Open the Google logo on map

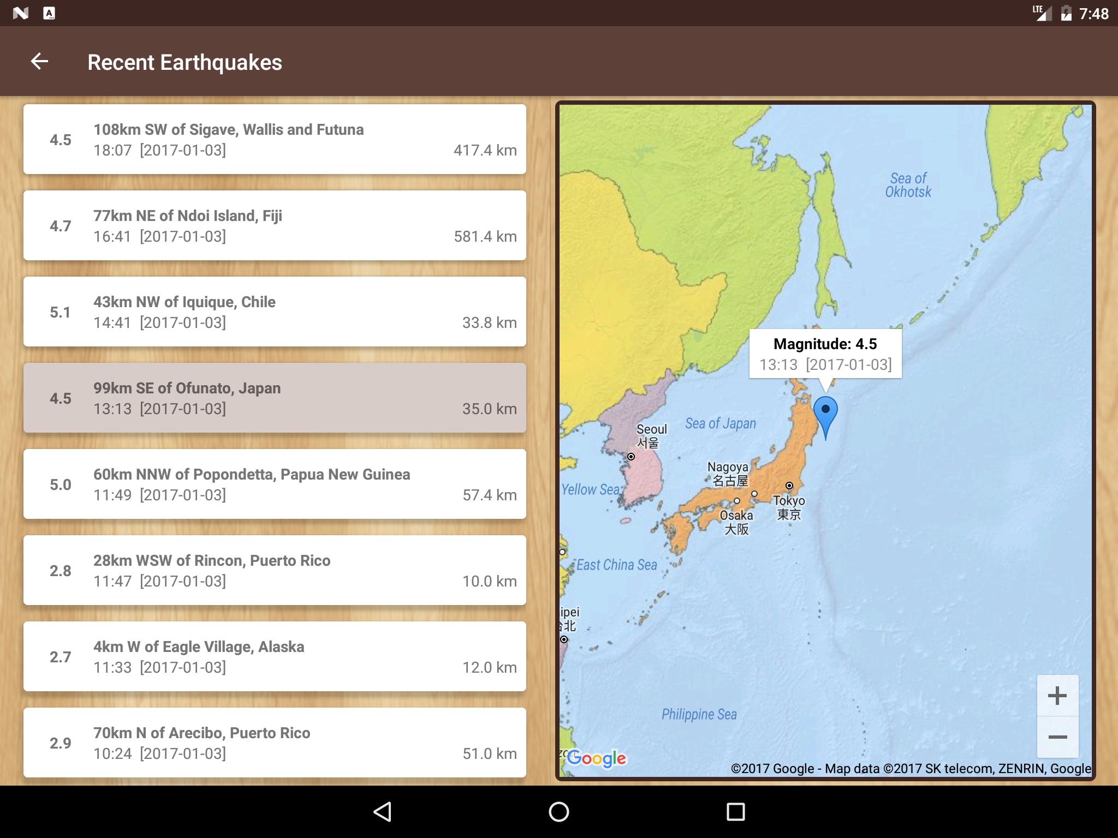[596, 758]
